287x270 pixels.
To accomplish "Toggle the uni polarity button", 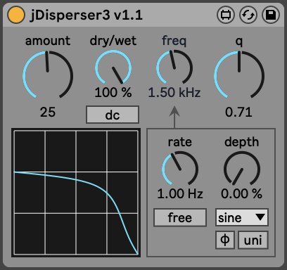I will [x=253, y=240].
